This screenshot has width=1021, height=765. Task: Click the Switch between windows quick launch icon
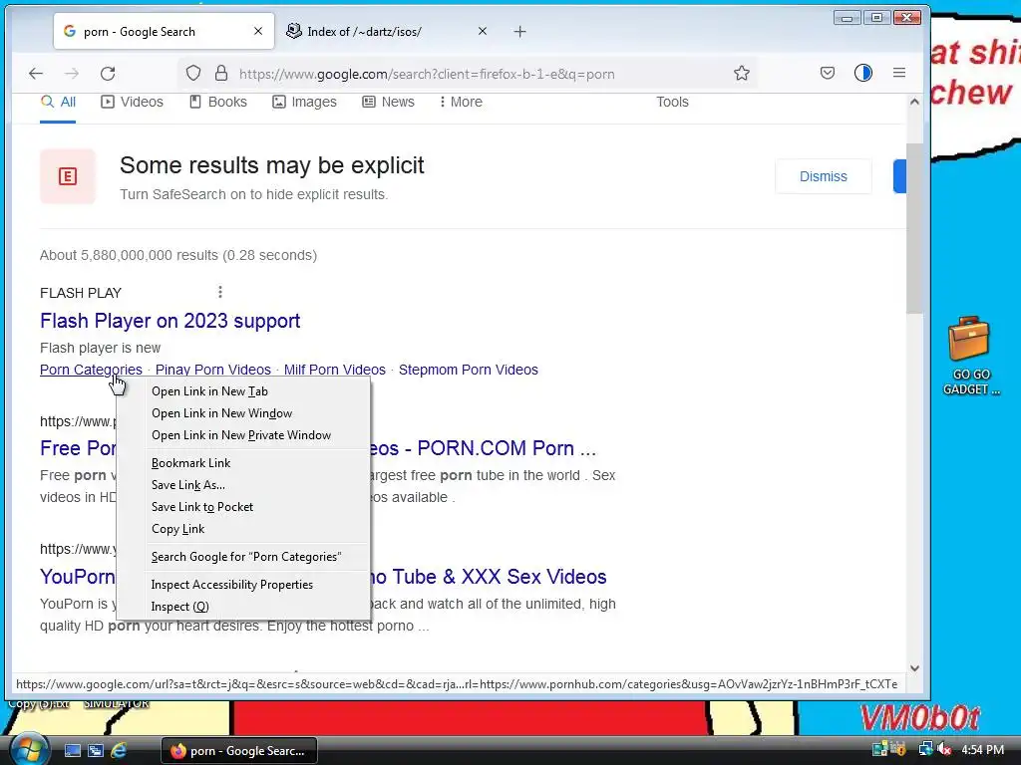(x=96, y=751)
